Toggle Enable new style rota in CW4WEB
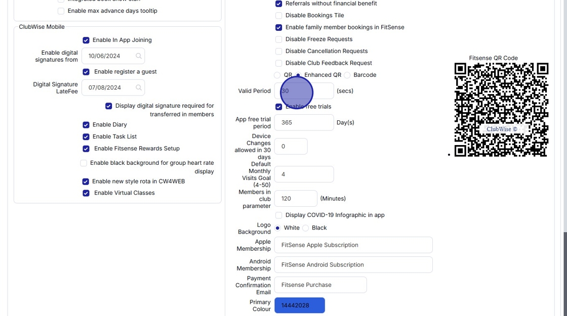This screenshot has width=567, height=316. pos(86,182)
